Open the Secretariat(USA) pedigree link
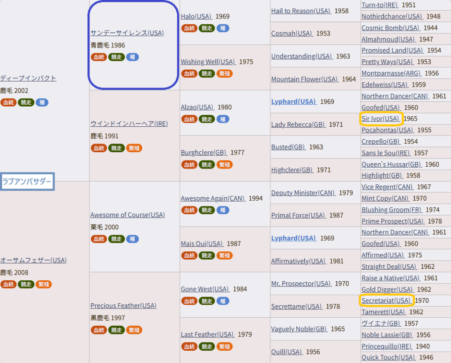Viewport: 451px width, 363px height. [386, 301]
